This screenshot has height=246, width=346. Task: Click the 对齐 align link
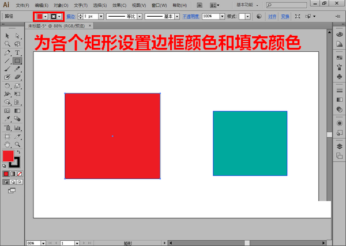272,17
